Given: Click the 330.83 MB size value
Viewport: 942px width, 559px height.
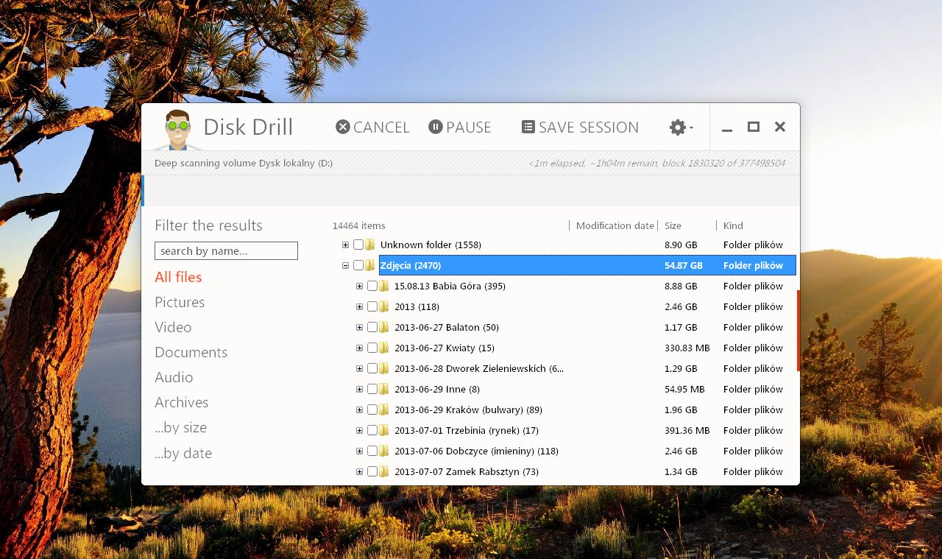Looking at the screenshot, I should tap(687, 348).
